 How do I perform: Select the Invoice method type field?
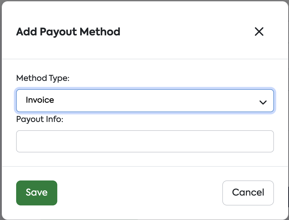coord(145,100)
